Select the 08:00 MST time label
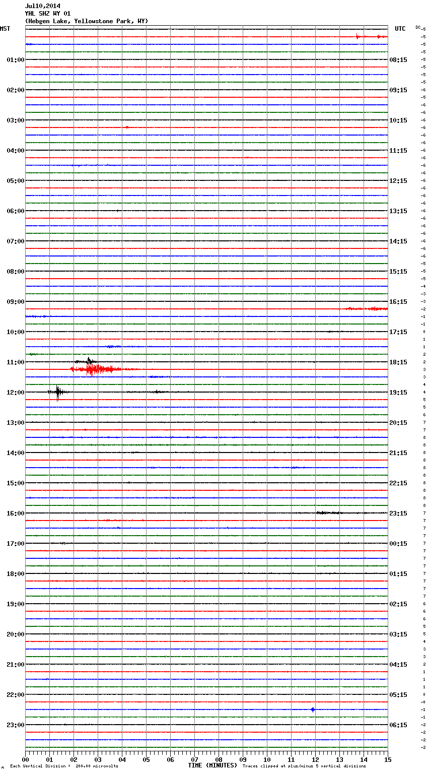 pyautogui.click(x=16, y=272)
